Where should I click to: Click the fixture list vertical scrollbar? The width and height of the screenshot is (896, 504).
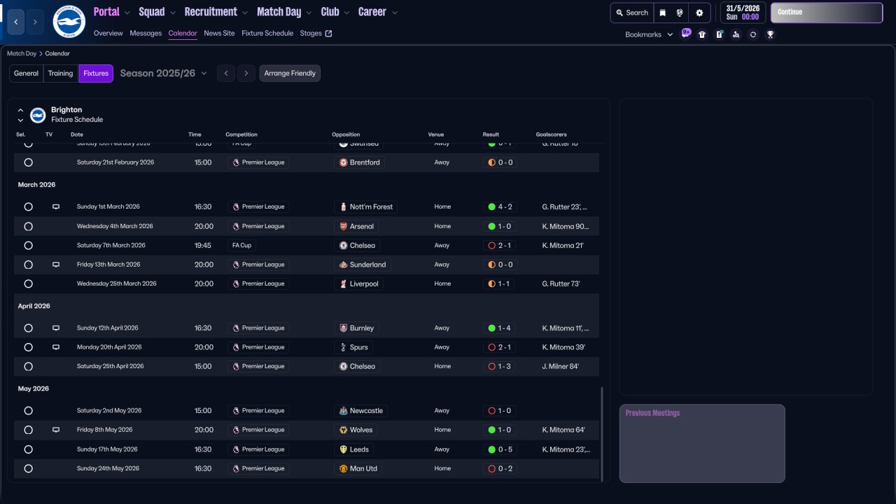(602, 433)
